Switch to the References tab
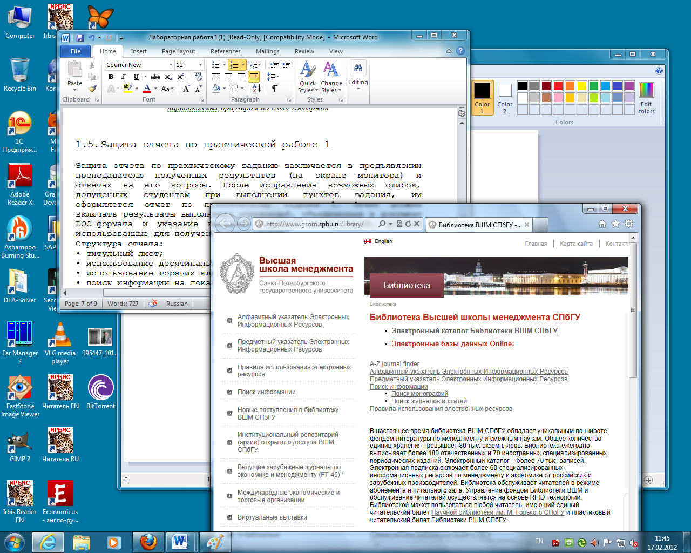The height and width of the screenshot is (553, 691). [226, 51]
